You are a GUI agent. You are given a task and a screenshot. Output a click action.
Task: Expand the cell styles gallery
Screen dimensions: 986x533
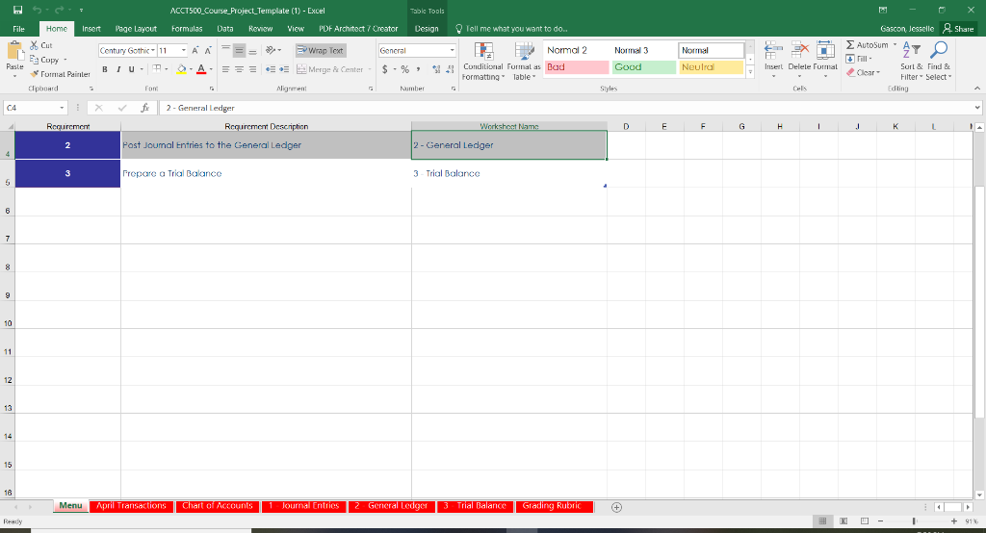coord(750,72)
